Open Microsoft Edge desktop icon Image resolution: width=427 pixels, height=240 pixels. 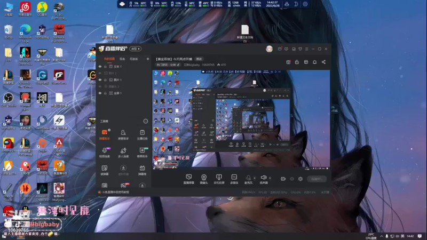coord(25,34)
